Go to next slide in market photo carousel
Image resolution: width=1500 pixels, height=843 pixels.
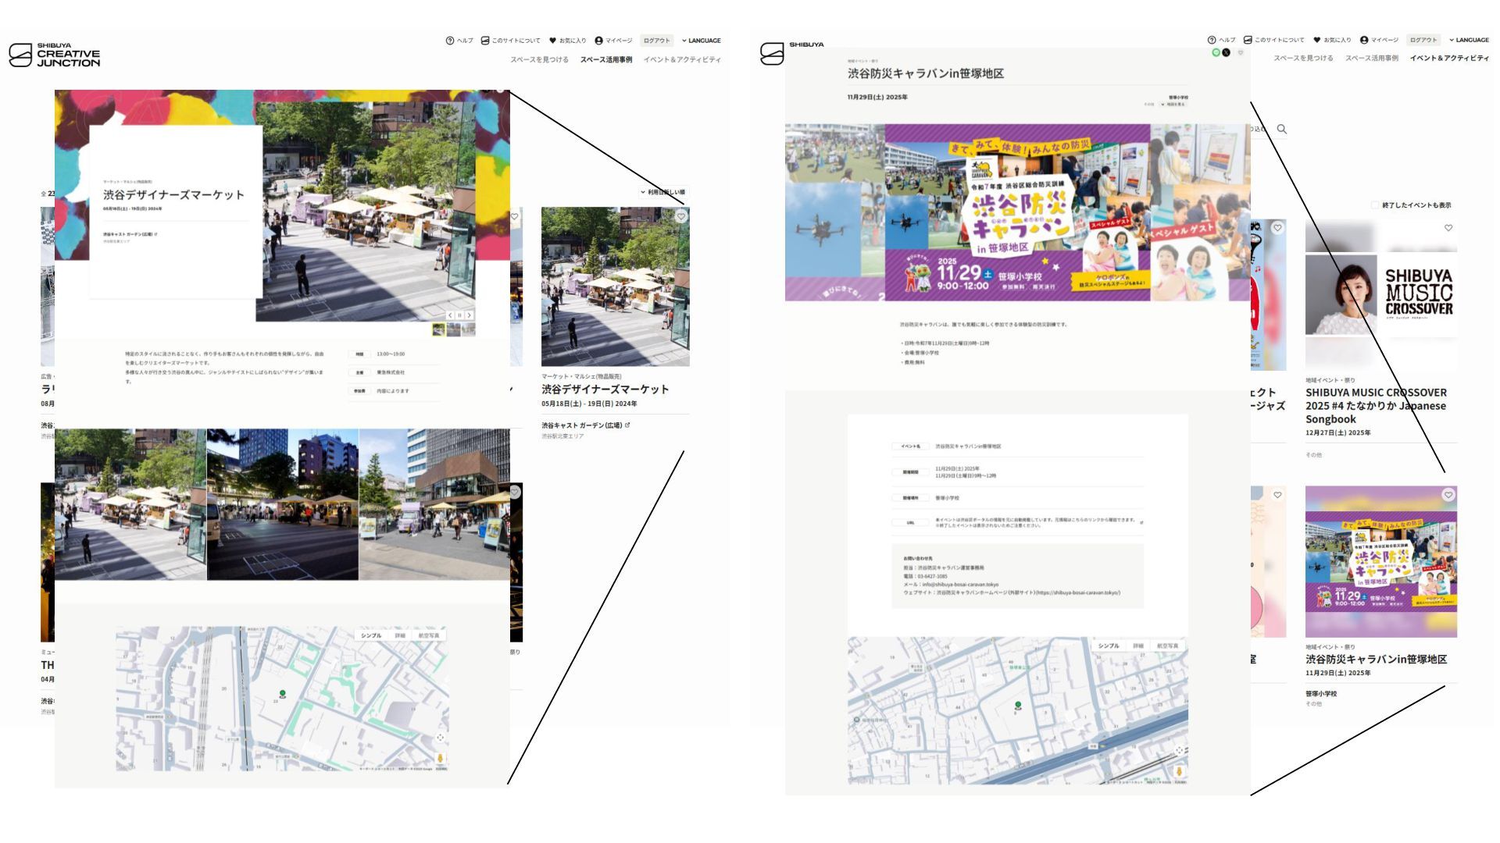[x=469, y=315]
